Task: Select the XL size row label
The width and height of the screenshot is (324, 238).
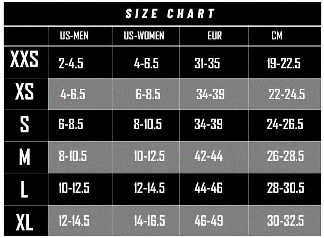Action: (24, 222)
